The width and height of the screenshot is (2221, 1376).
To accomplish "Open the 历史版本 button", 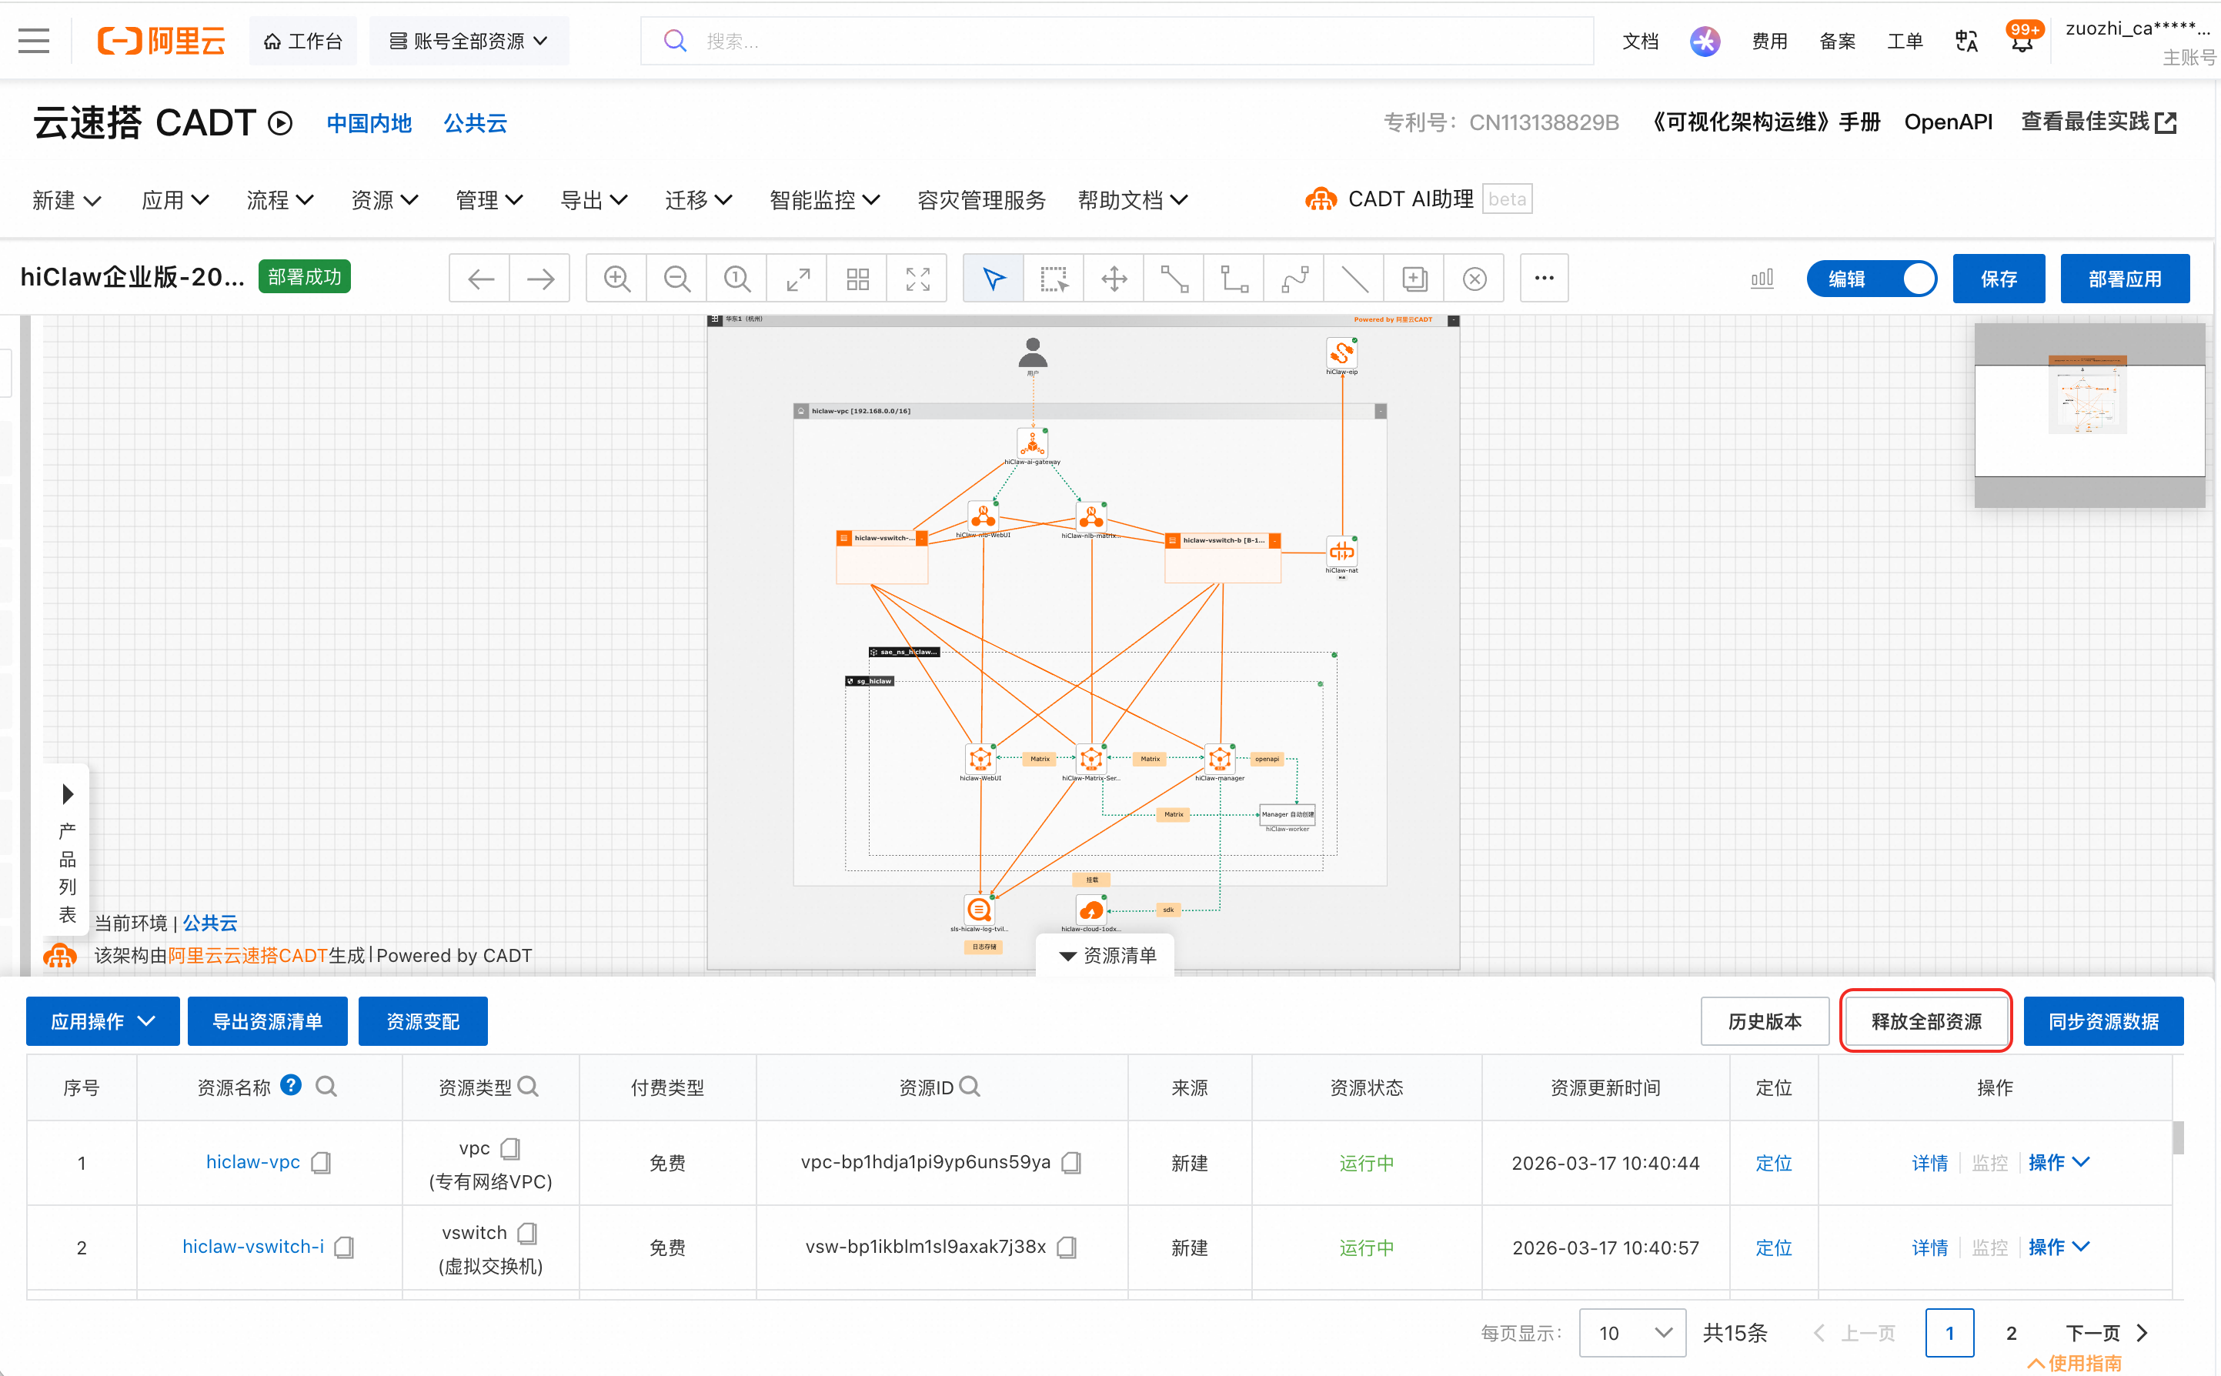I will point(1764,1021).
